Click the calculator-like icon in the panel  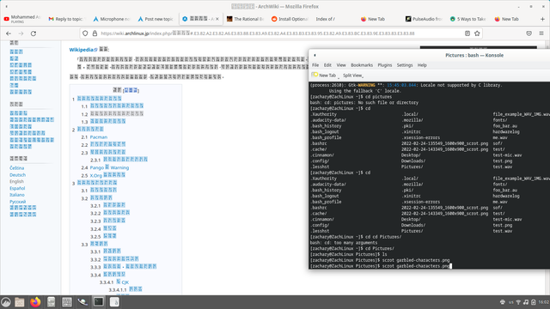click(52, 302)
